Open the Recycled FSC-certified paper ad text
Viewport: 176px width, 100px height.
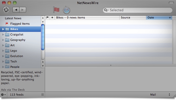22,78
